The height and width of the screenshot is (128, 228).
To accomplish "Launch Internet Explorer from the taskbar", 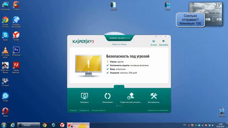I will click(13, 125).
